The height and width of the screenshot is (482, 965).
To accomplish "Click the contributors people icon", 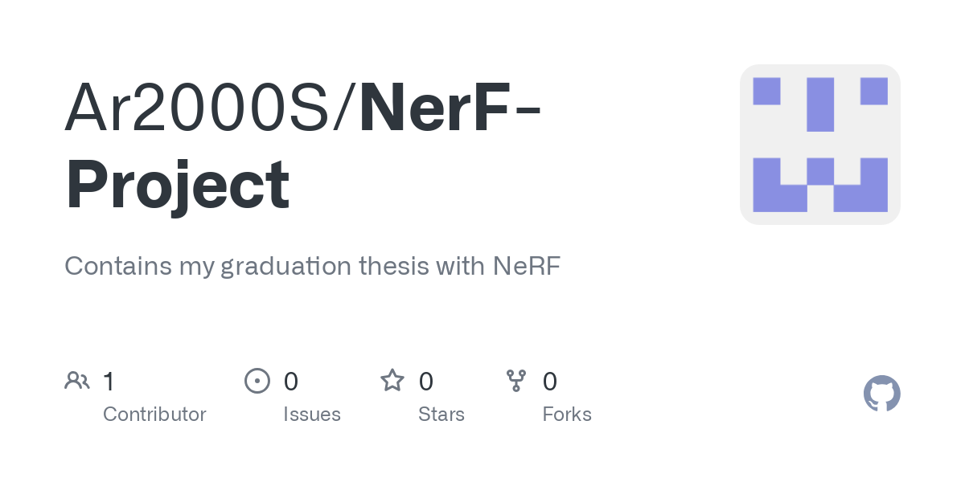I will pyautogui.click(x=77, y=380).
